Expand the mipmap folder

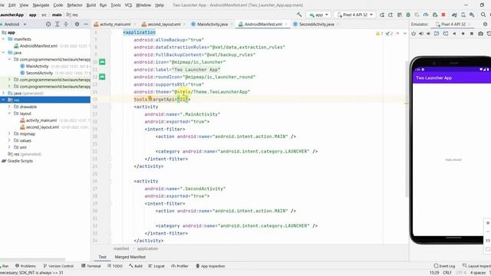pyautogui.click(x=9, y=133)
